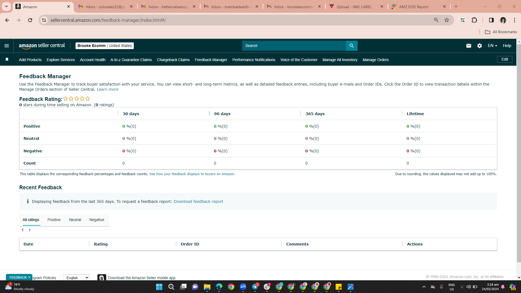Image resolution: width=521 pixels, height=293 pixels.
Task: Click the zoom magnifier icon in the address bar
Action: [x=436, y=20]
